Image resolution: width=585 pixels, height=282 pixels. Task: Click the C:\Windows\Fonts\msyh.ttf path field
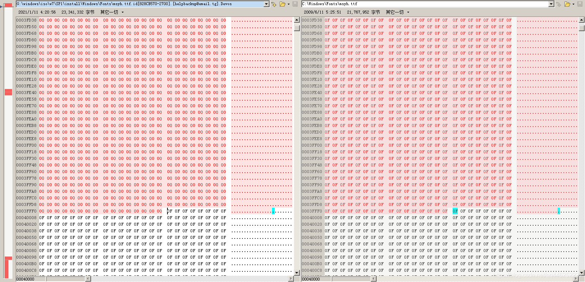coord(424,4)
